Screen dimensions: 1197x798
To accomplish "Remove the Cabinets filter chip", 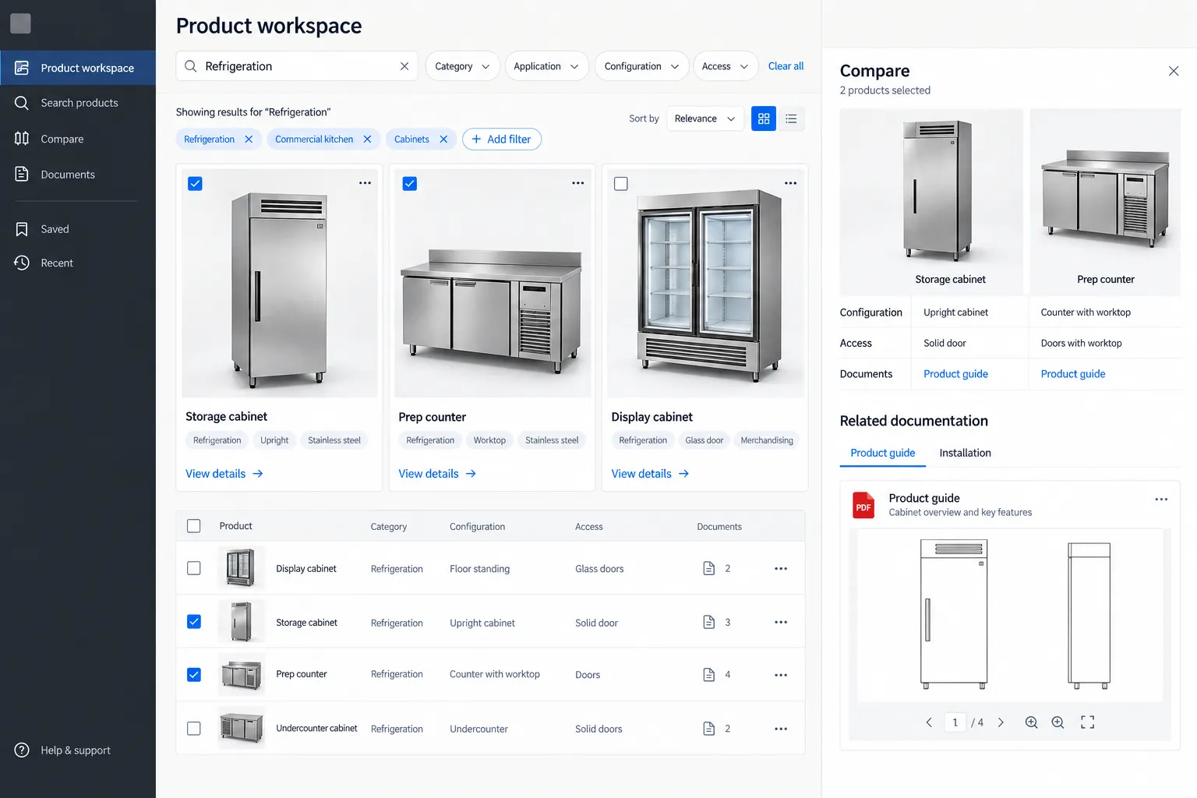I will click(x=443, y=139).
